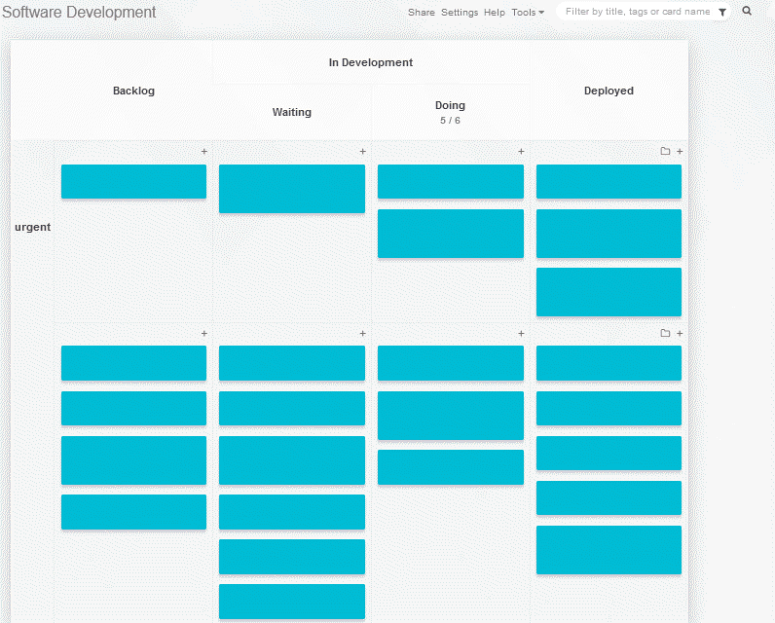
Task: Add card to lower-row Deployed cell
Action: [x=680, y=334]
